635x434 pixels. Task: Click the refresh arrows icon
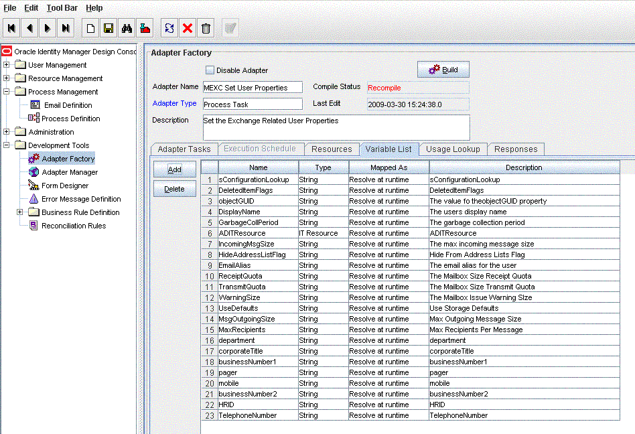point(169,28)
